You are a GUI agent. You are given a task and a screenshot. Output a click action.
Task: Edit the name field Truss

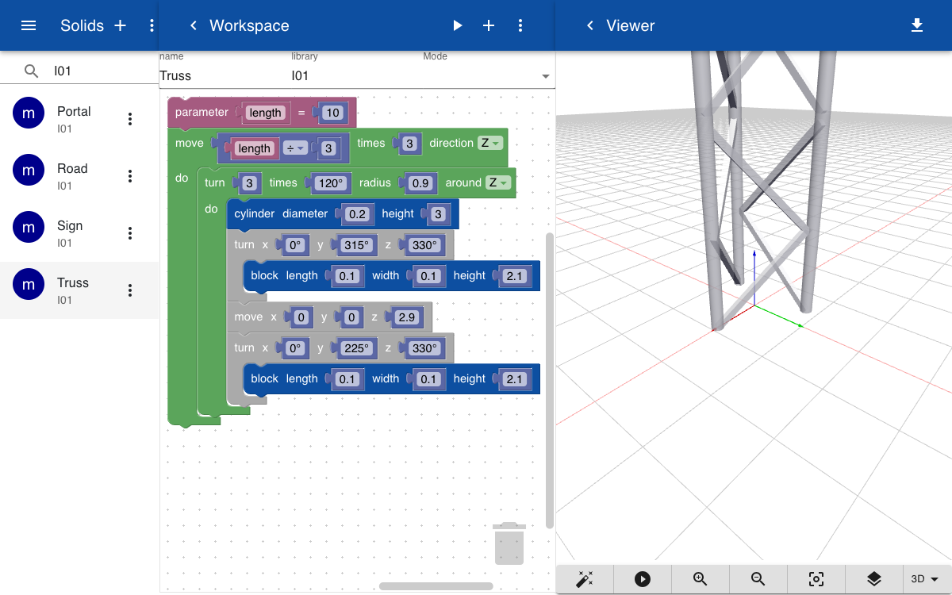coord(225,76)
